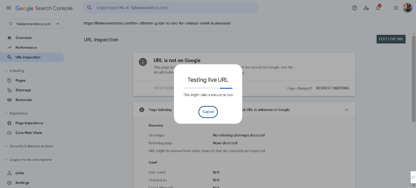Open the Help question mark icon

[x=355, y=8]
